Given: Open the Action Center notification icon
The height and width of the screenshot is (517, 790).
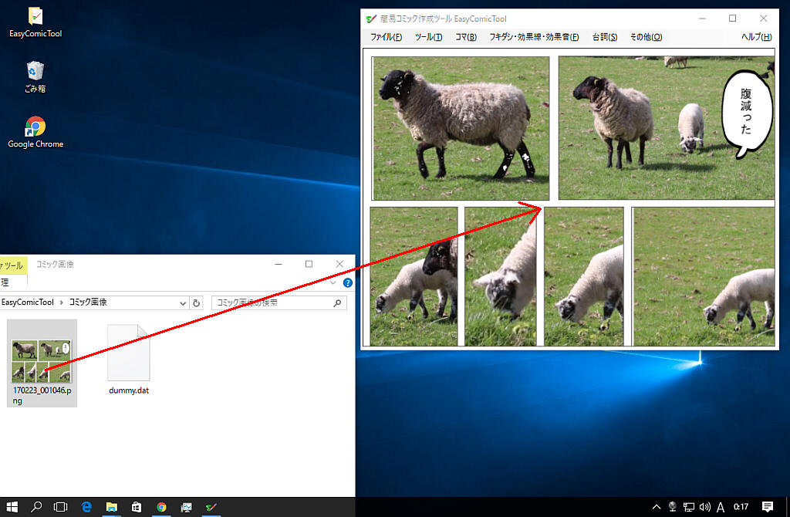Looking at the screenshot, I should coord(768,507).
